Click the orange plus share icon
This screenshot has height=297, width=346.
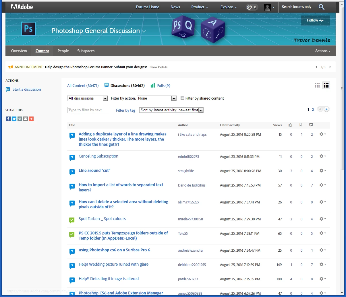[x=31, y=119]
